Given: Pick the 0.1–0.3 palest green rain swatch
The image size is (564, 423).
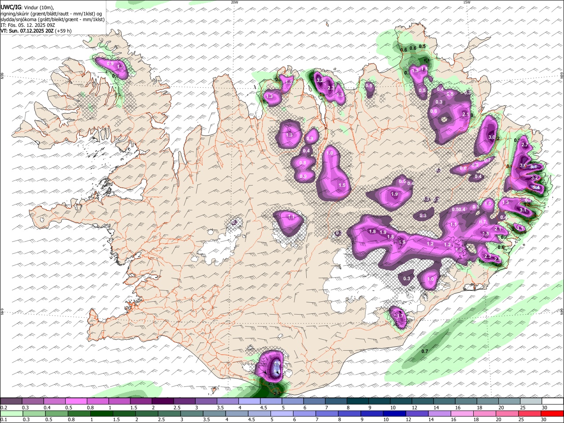Looking at the screenshot, I should click(x=11, y=413).
